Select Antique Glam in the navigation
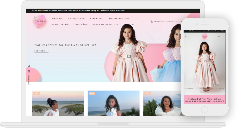The height and width of the screenshot is (128, 240). click(x=76, y=19)
